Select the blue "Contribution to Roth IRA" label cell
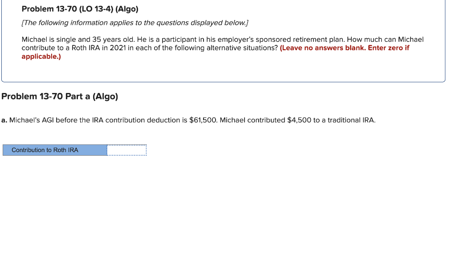The image size is (456, 278). [x=55, y=150]
